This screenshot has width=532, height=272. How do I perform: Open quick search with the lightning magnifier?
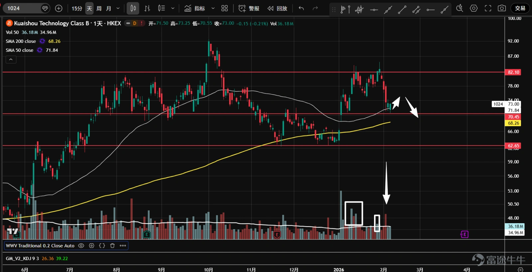[460, 8]
